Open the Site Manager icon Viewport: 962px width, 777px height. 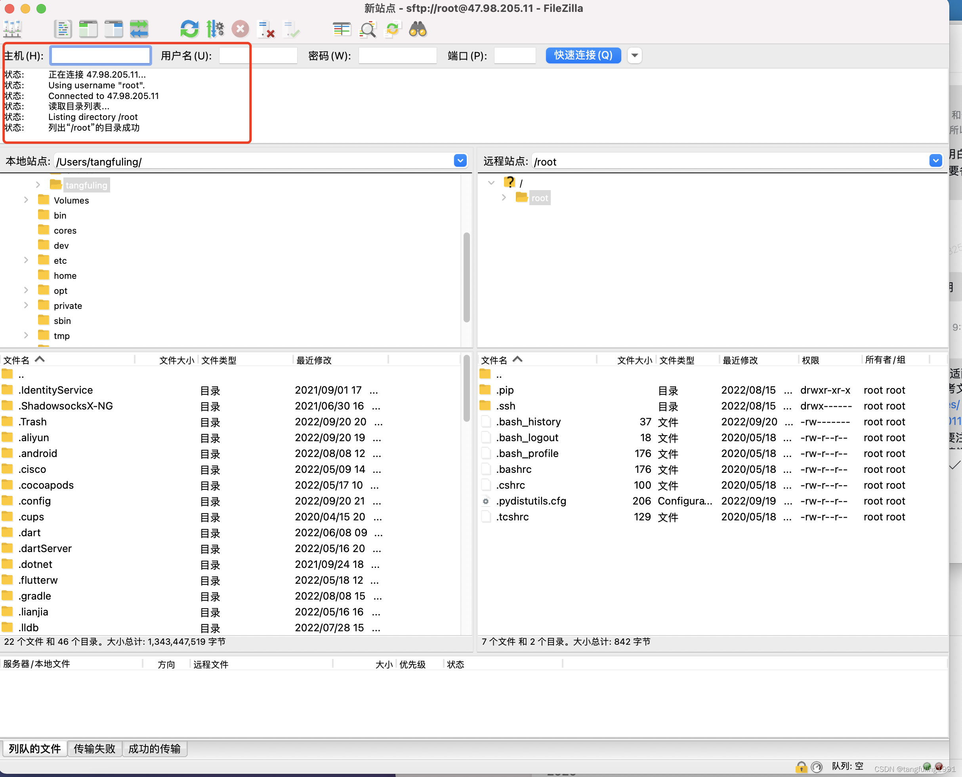[x=12, y=30]
